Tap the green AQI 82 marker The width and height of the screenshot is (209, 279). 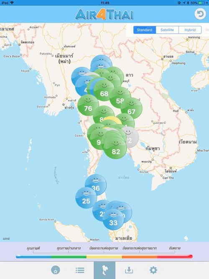click(116, 148)
